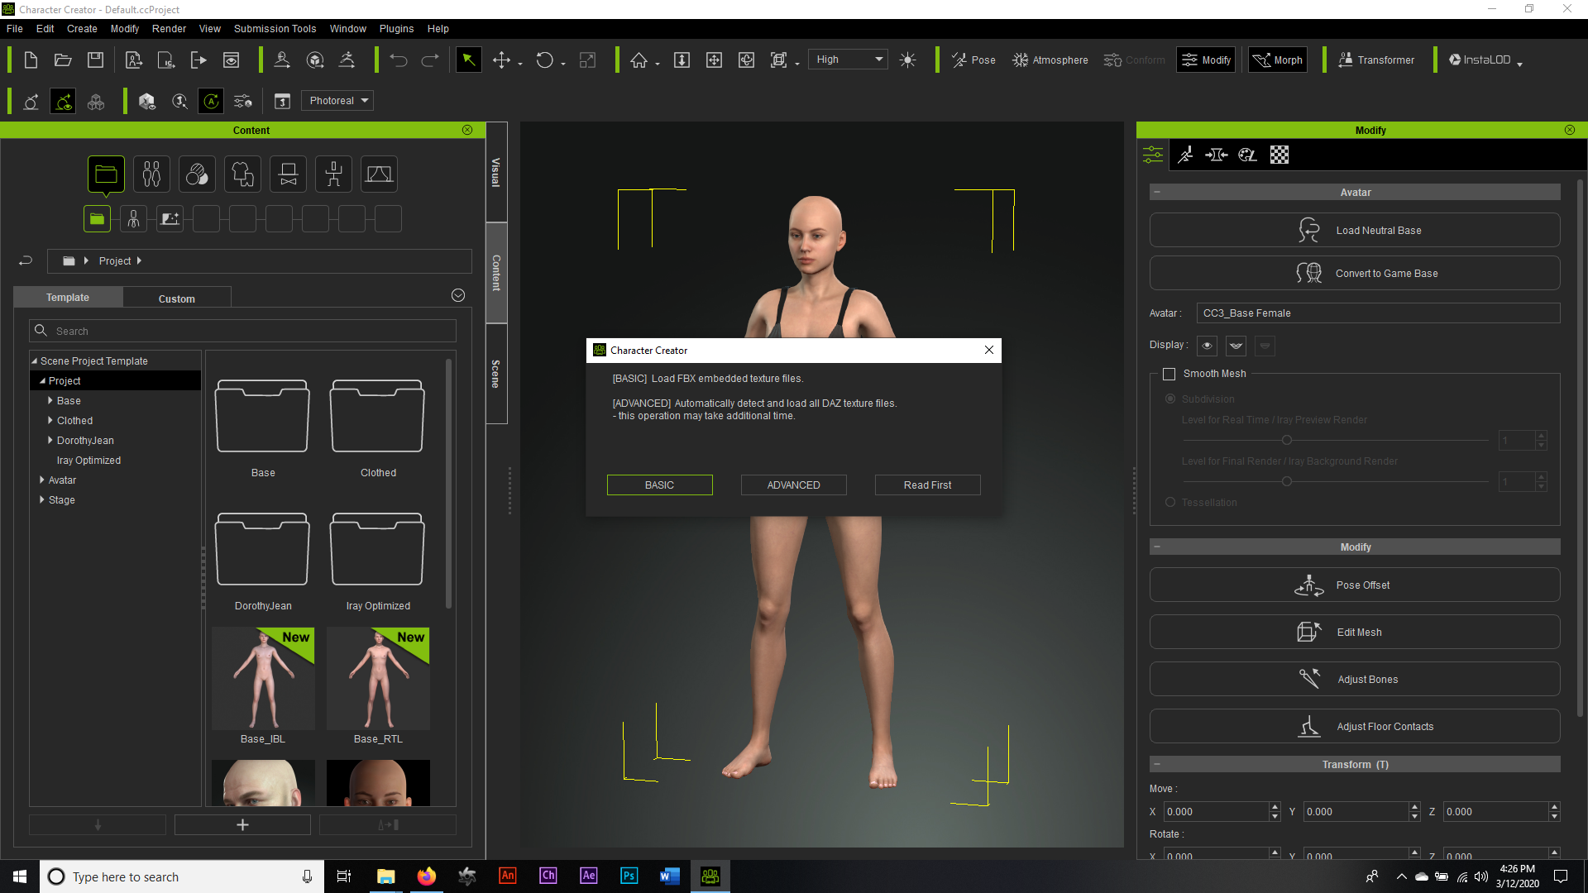The image size is (1588, 893).
Task: Open Photoshop from the taskbar
Action: tap(629, 876)
